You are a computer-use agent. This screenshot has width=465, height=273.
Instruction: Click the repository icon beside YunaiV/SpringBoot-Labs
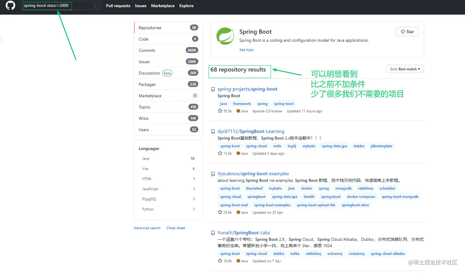[x=213, y=233]
